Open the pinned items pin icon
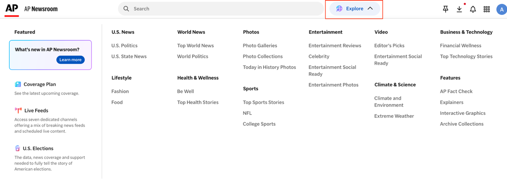 point(446,9)
